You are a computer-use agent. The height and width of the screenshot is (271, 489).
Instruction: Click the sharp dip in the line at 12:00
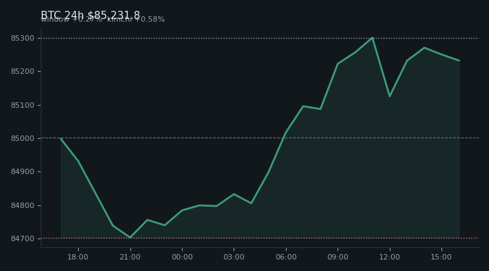pos(390,96)
